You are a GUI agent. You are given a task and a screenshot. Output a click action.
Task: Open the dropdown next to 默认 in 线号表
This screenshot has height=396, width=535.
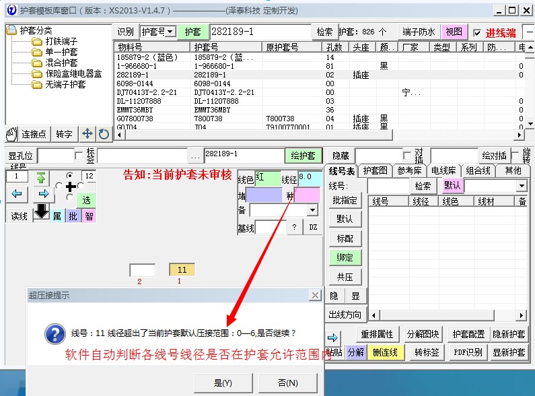pyautogui.click(x=522, y=186)
